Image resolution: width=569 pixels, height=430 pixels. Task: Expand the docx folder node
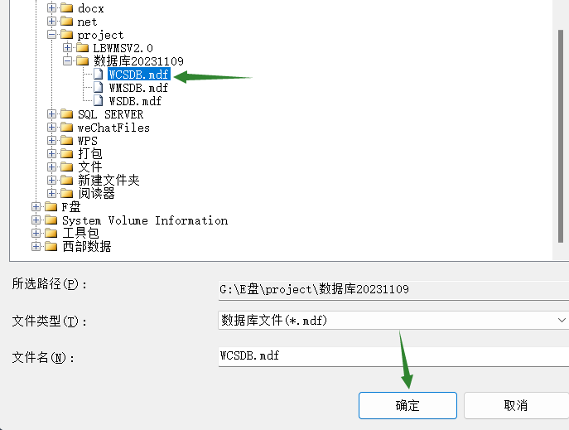(x=51, y=8)
